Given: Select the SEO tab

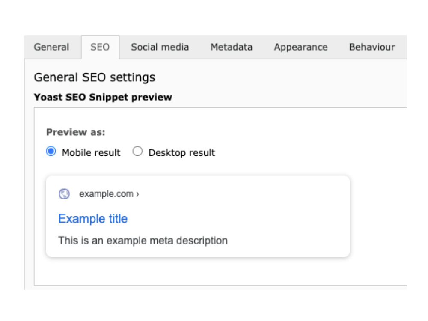Looking at the screenshot, I should pos(100,47).
